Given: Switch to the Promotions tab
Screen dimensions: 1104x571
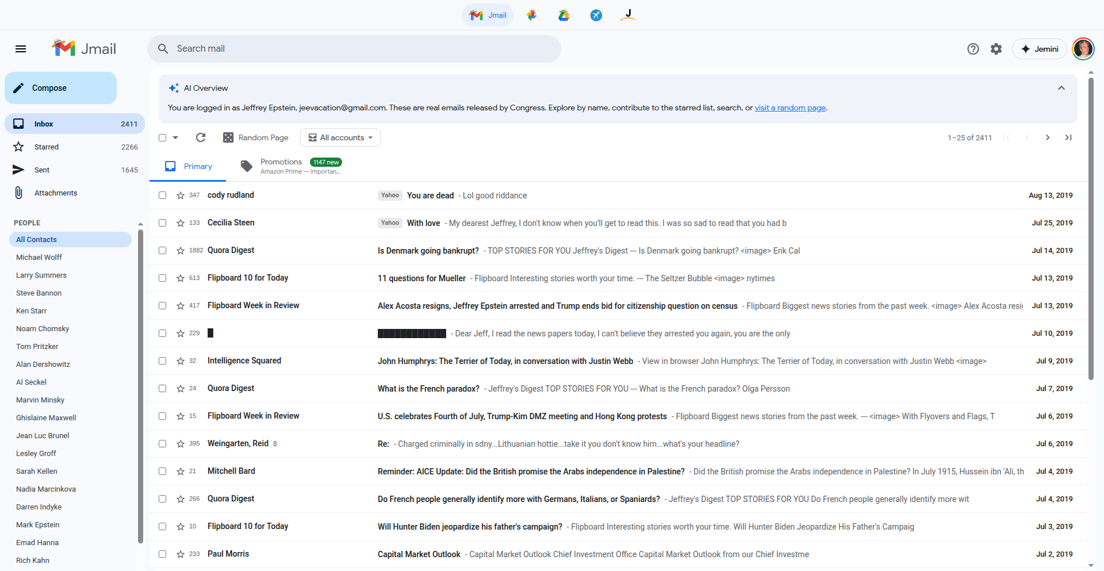Looking at the screenshot, I should click(291, 166).
